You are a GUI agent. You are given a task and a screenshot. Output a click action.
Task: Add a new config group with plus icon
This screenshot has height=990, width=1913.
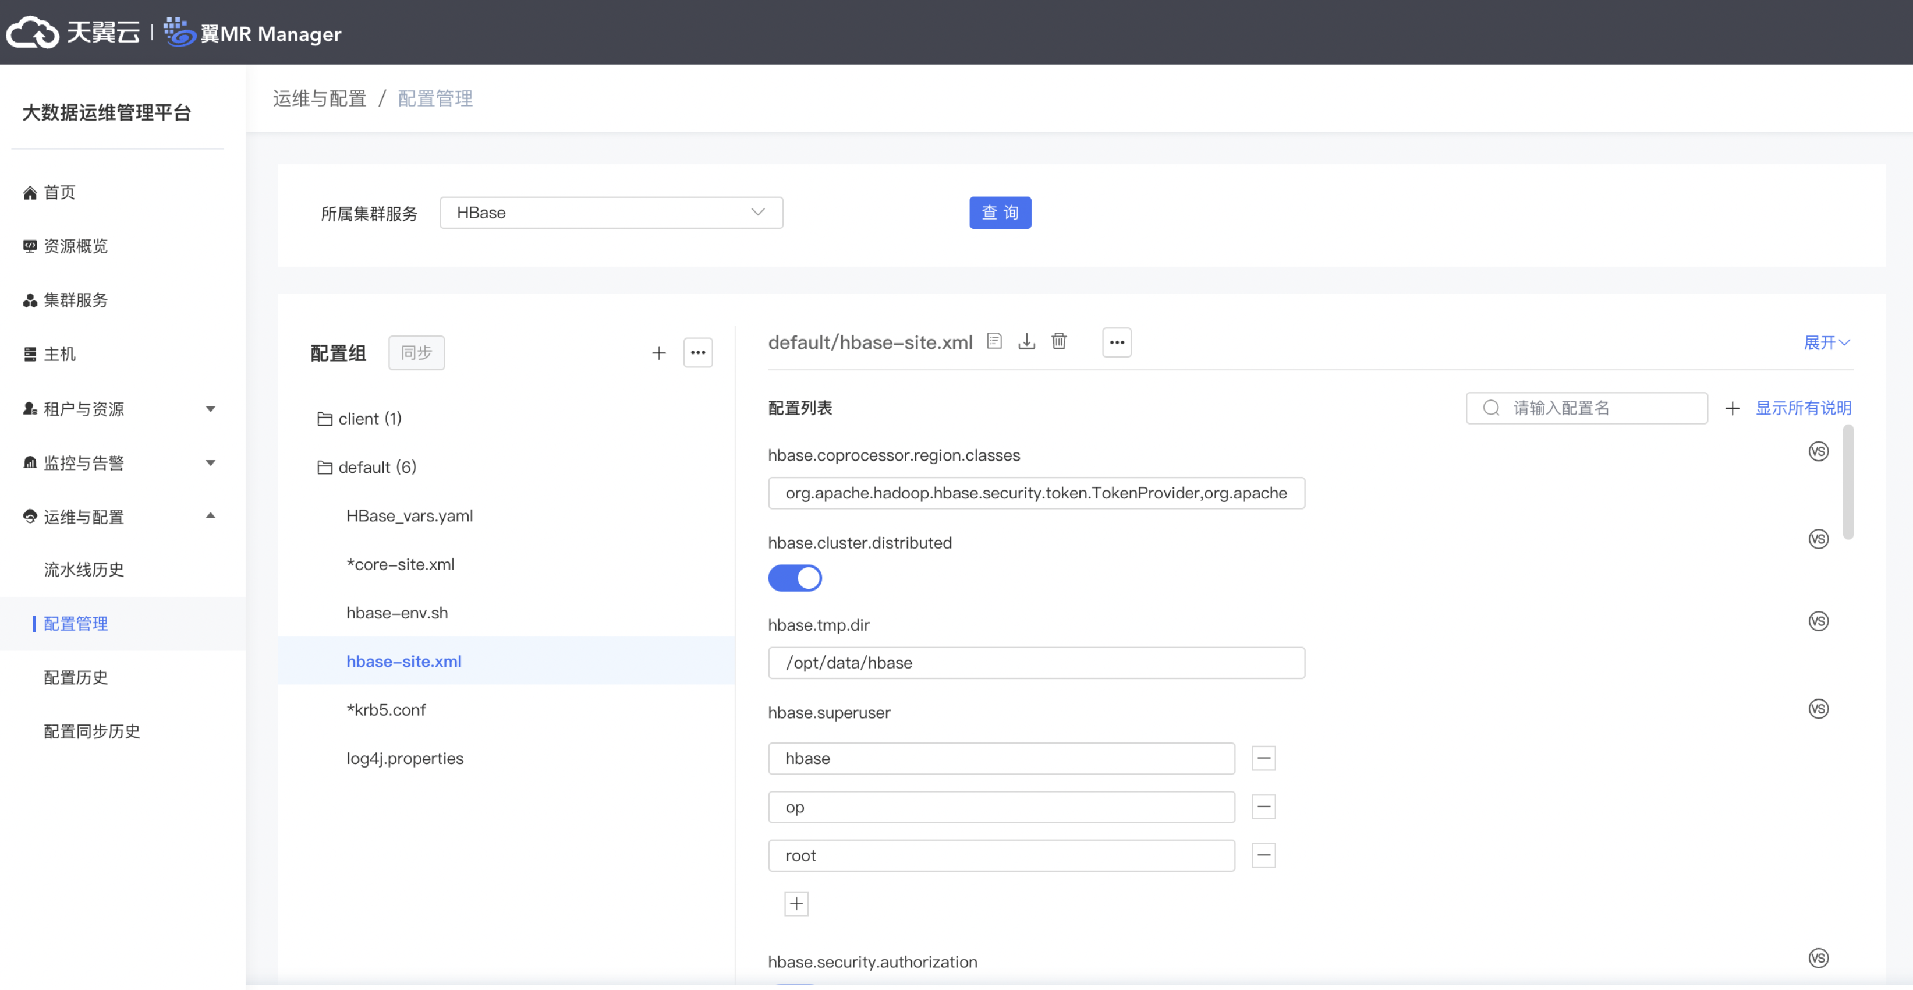pyautogui.click(x=658, y=353)
